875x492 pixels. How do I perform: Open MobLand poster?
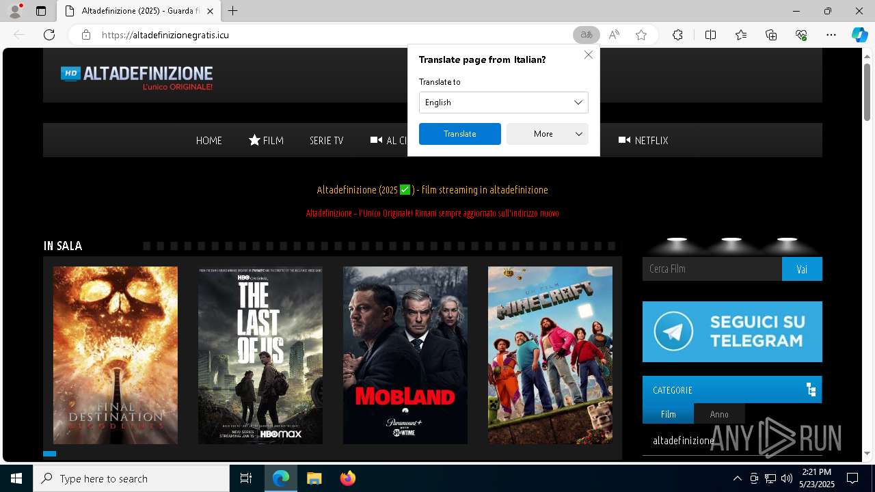pyautogui.click(x=405, y=355)
